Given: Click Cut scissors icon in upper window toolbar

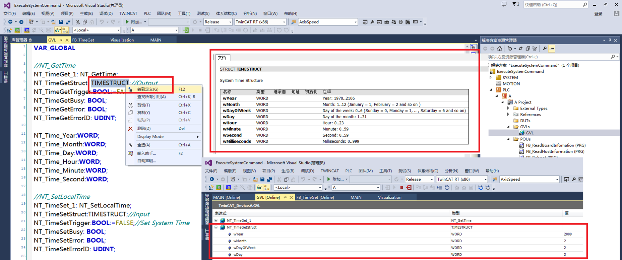Looking at the screenshot, I should (x=78, y=22).
